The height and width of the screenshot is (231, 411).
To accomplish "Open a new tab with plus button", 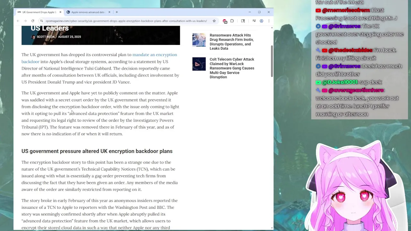I will (x=117, y=12).
